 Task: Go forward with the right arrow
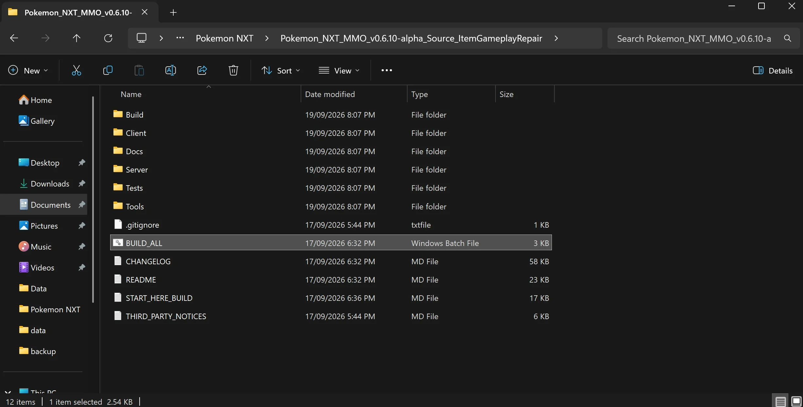coord(45,38)
